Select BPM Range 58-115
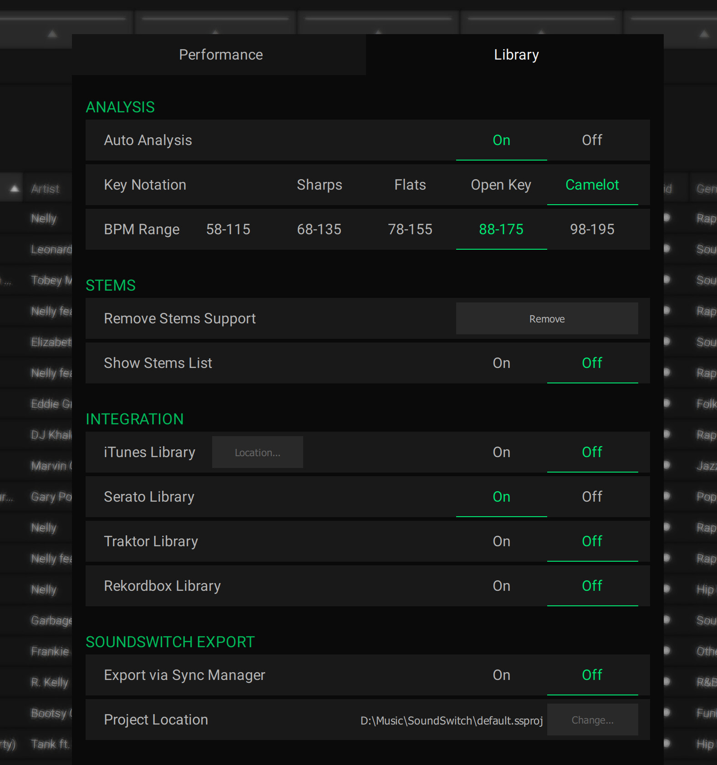This screenshot has height=765, width=717. pyautogui.click(x=228, y=229)
